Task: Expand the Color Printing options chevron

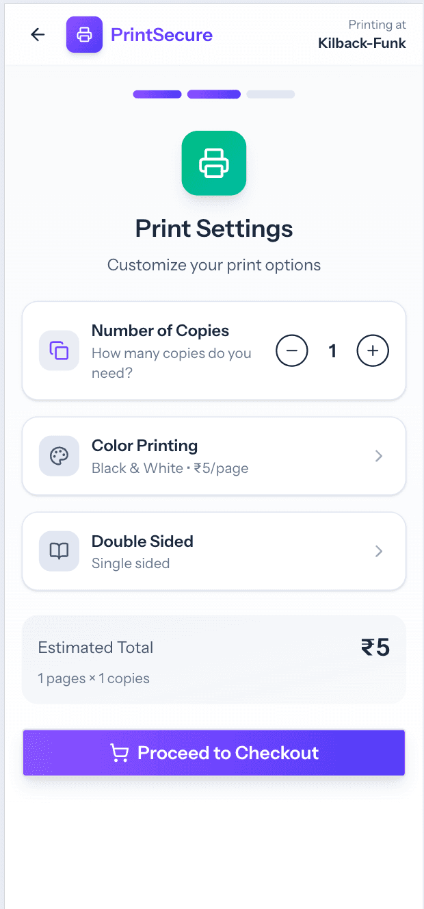Action: pos(379,456)
